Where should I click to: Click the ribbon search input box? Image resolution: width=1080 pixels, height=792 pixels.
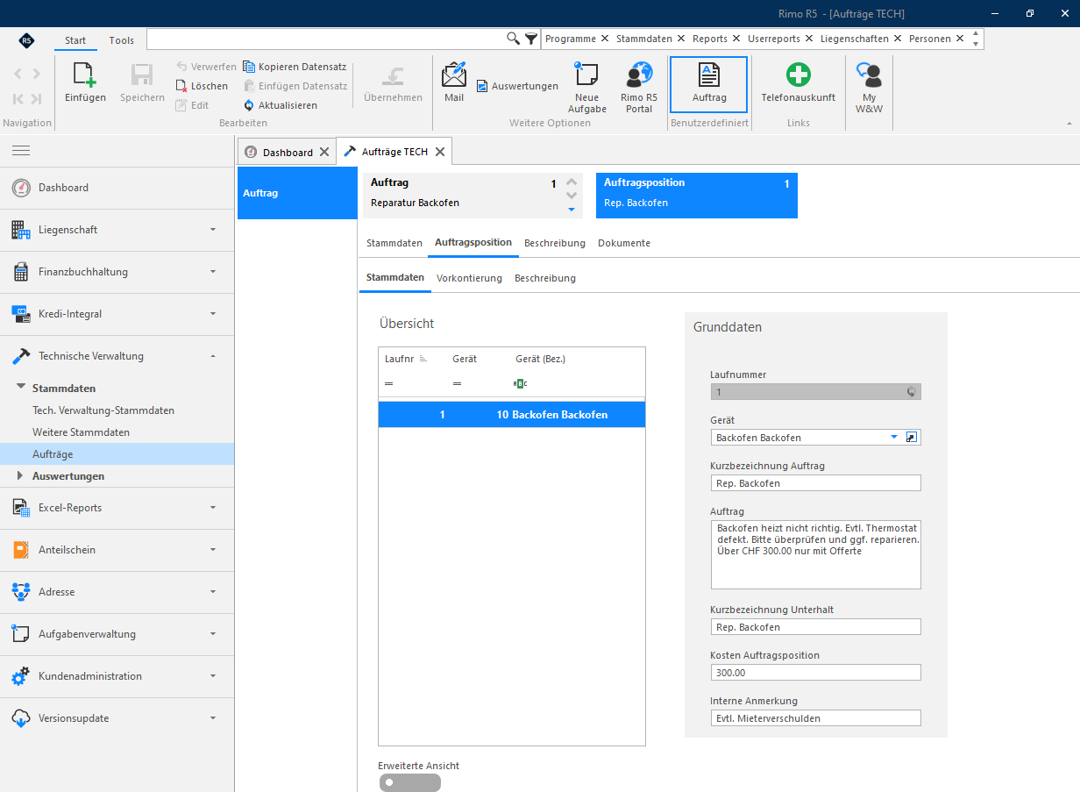[x=326, y=39]
